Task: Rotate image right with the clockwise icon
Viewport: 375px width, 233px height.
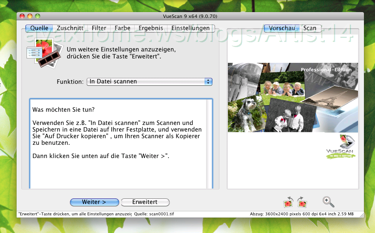Action: point(302,202)
